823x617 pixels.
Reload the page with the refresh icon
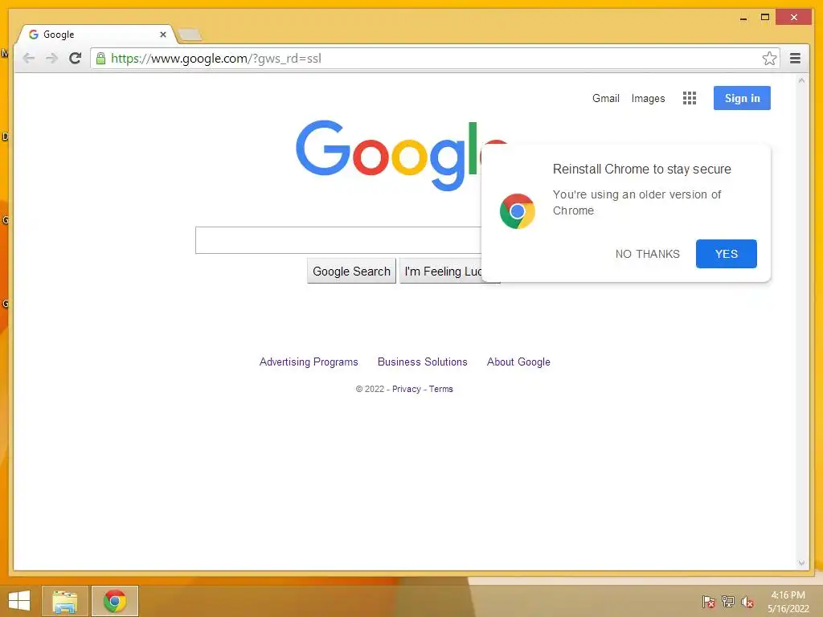[x=75, y=58]
